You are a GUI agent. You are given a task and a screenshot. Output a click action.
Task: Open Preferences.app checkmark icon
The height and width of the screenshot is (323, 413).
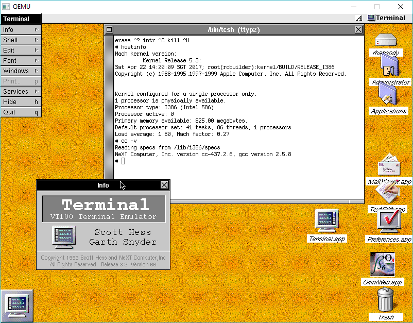(389, 222)
